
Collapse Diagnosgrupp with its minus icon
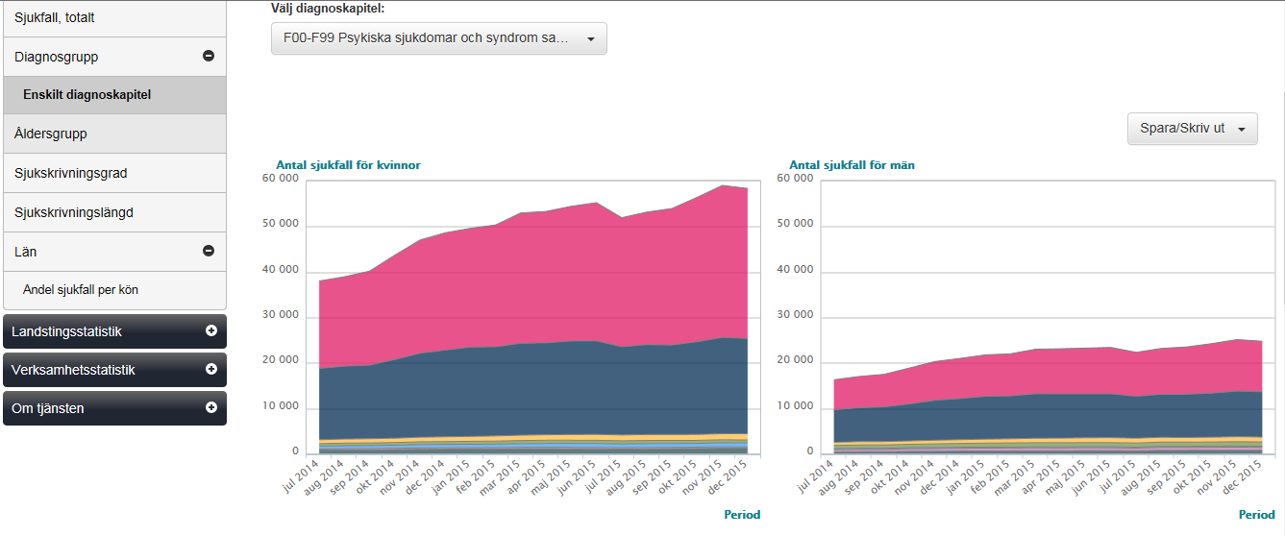coord(209,56)
